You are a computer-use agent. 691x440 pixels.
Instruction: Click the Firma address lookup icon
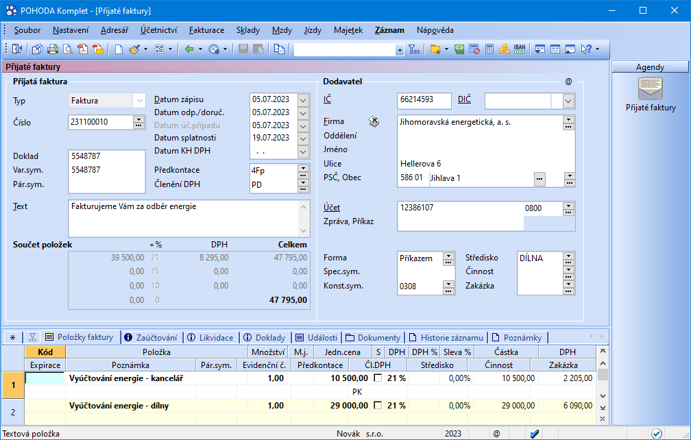click(x=374, y=121)
